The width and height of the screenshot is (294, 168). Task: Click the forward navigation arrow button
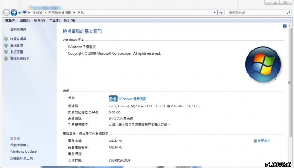(x=14, y=12)
